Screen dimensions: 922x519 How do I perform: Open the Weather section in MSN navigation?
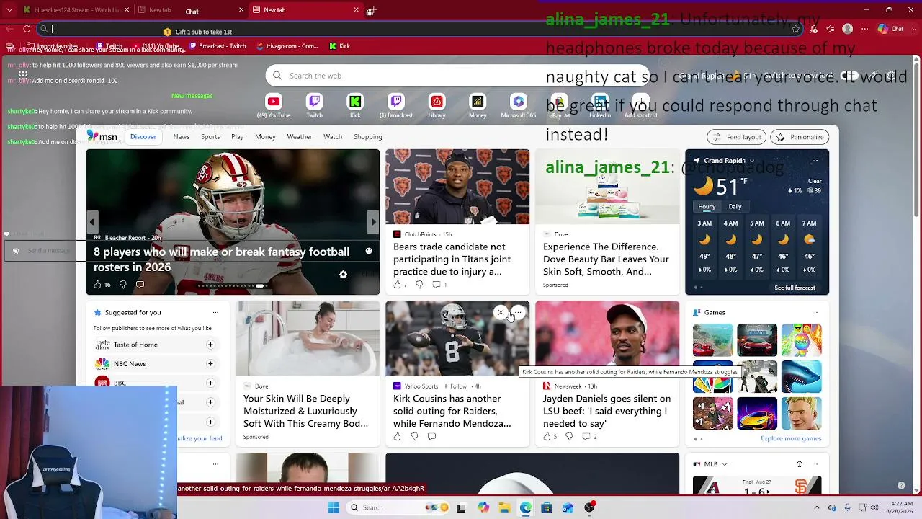[300, 136]
